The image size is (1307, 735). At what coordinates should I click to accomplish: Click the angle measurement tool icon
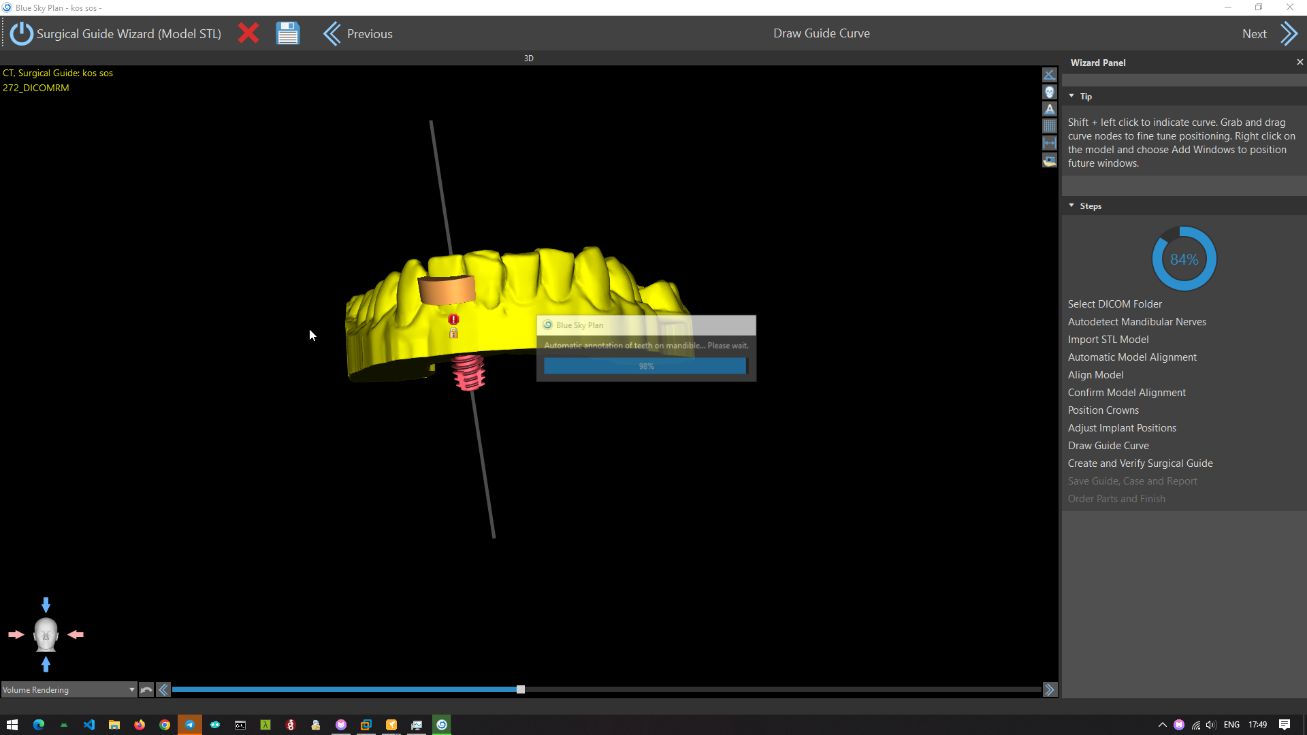click(x=1049, y=74)
